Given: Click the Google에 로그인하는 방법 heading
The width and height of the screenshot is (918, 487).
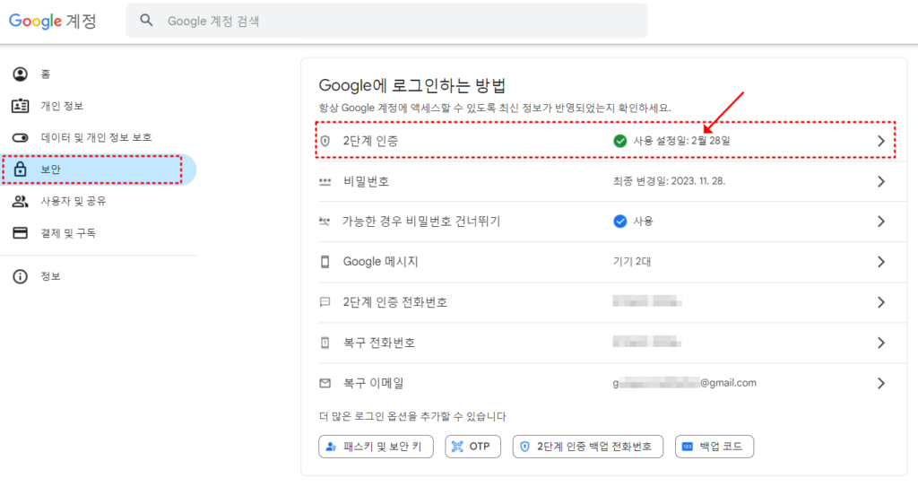Looking at the screenshot, I should click(x=412, y=85).
